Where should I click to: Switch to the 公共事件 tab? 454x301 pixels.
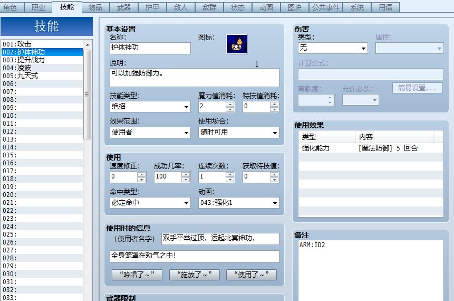coord(326,7)
